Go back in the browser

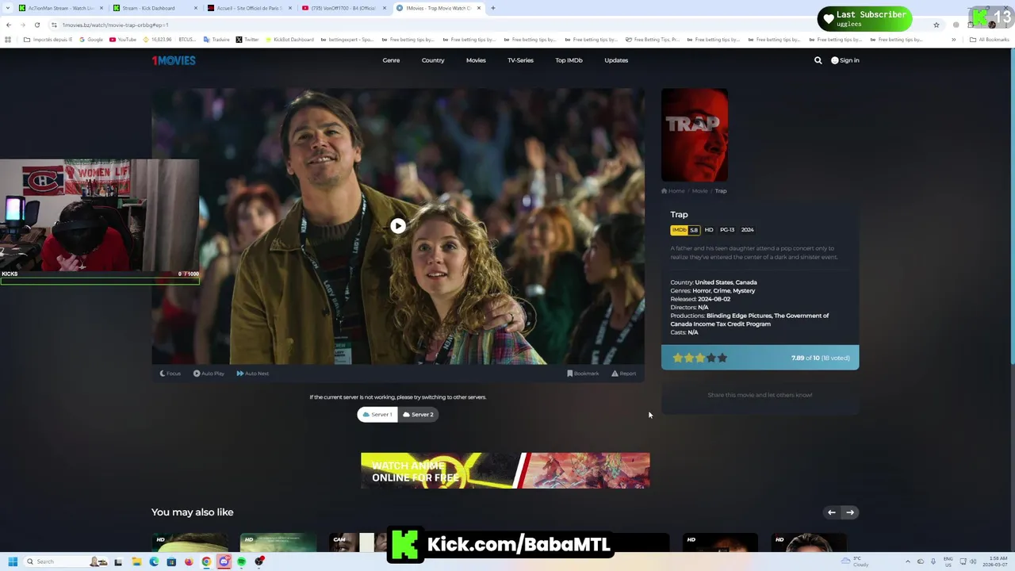[x=8, y=25]
